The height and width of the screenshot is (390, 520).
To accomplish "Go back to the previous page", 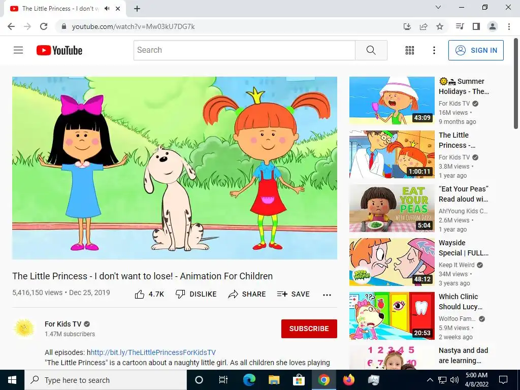I will click(x=11, y=26).
